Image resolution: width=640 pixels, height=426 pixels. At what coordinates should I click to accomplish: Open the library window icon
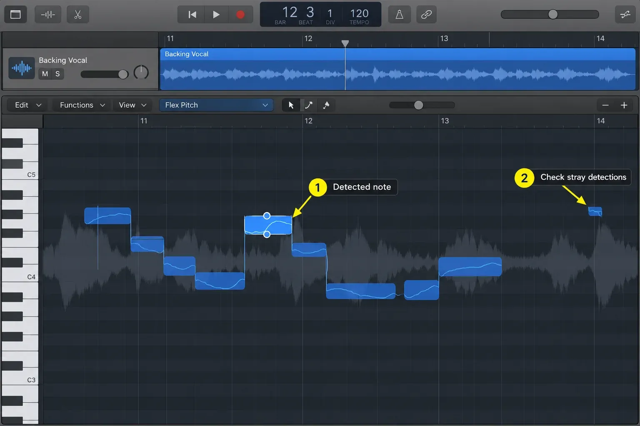tap(15, 15)
